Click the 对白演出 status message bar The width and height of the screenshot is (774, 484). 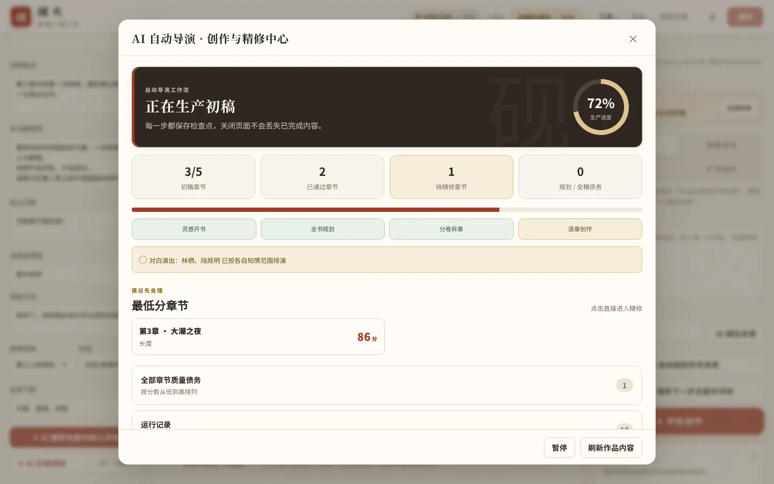pyautogui.click(x=387, y=260)
